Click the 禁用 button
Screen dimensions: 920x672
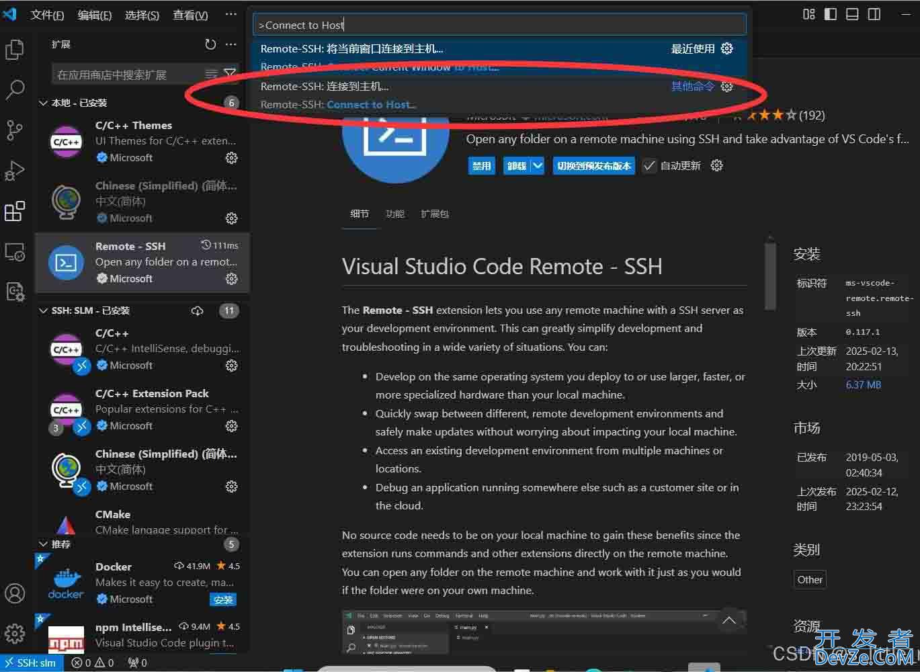tap(482, 166)
